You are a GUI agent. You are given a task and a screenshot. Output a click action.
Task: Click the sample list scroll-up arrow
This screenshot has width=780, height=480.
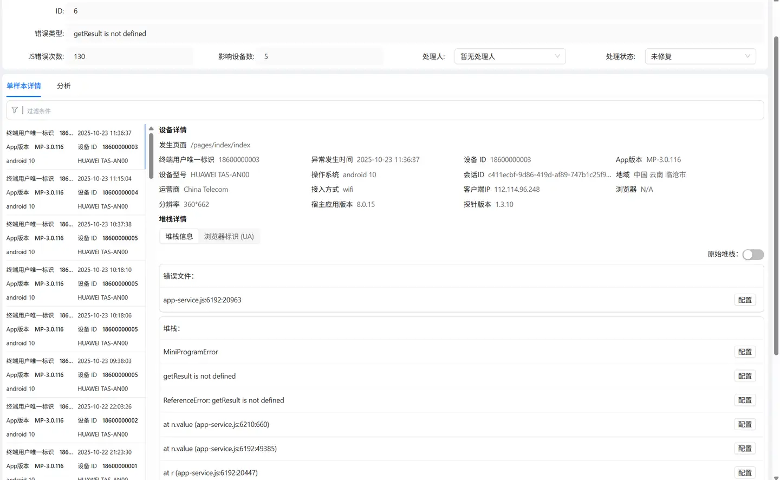[x=151, y=129]
